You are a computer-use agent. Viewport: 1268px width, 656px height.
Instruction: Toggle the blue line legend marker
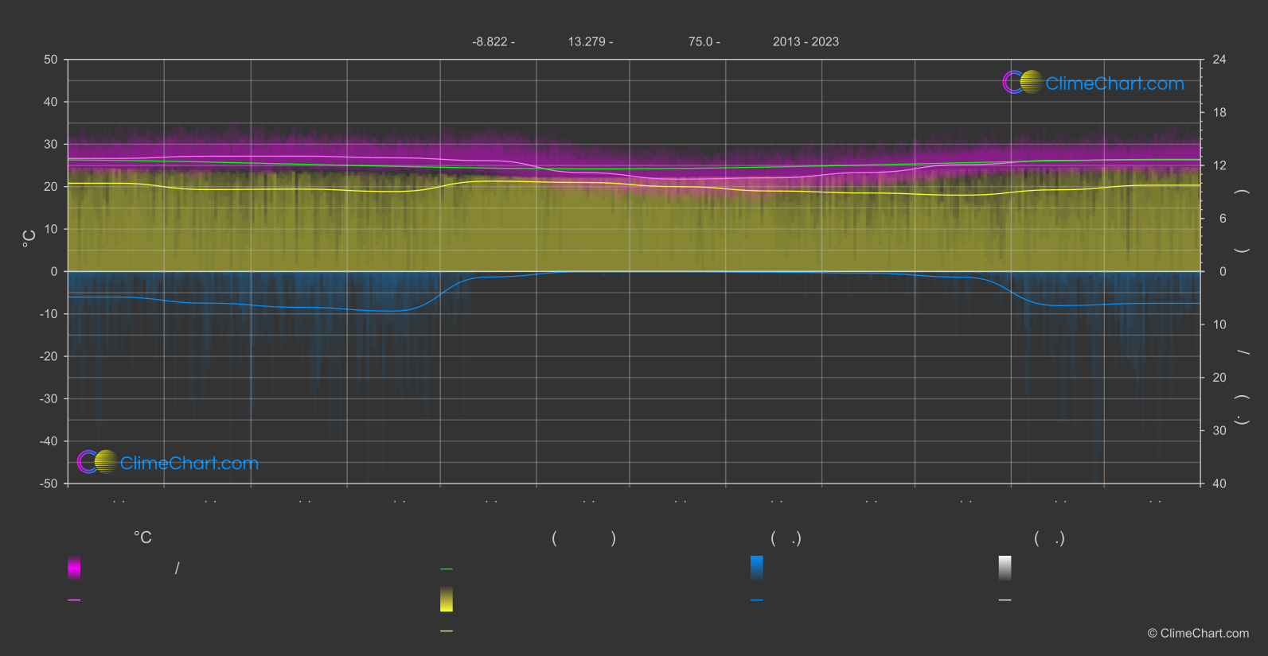(757, 600)
